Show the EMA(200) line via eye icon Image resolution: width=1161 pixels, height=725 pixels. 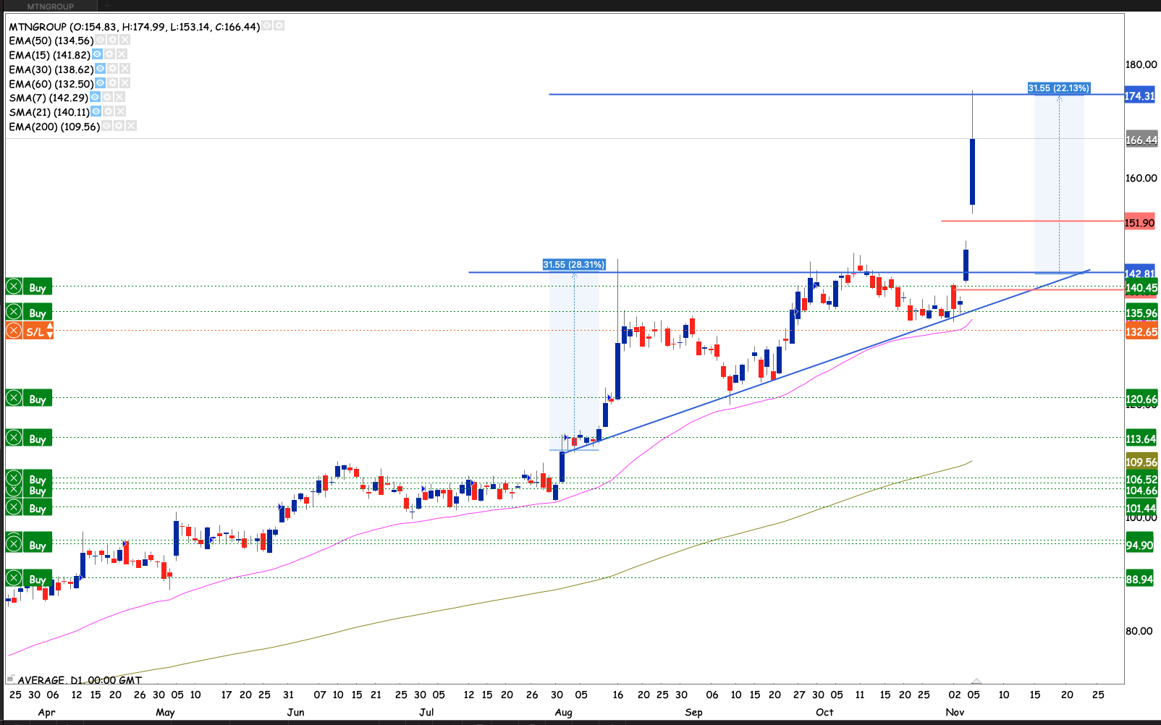[x=107, y=126]
